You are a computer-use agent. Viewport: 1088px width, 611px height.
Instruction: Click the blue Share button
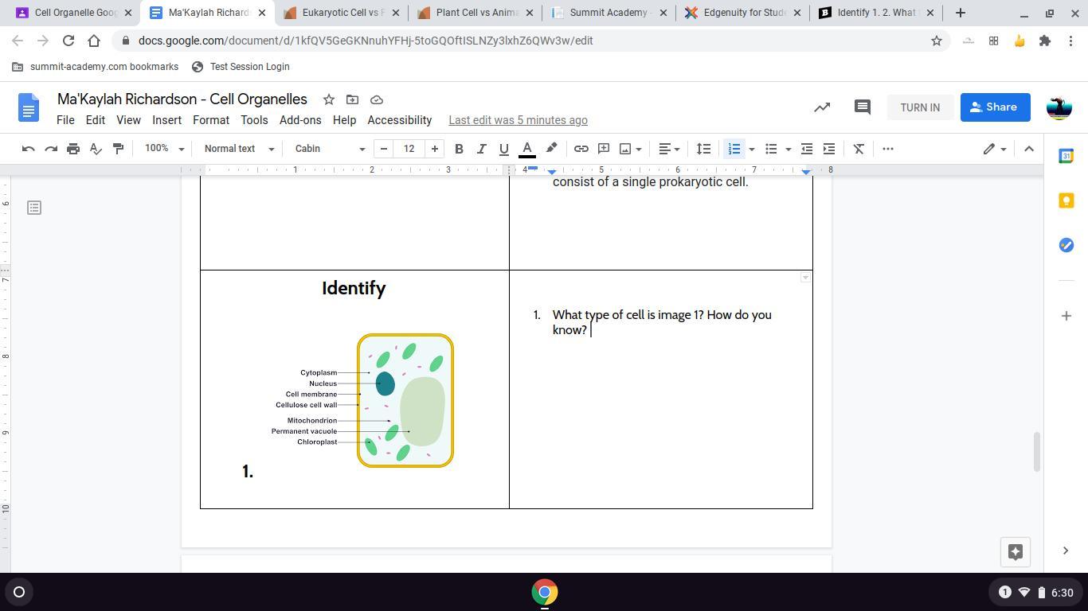coord(994,107)
